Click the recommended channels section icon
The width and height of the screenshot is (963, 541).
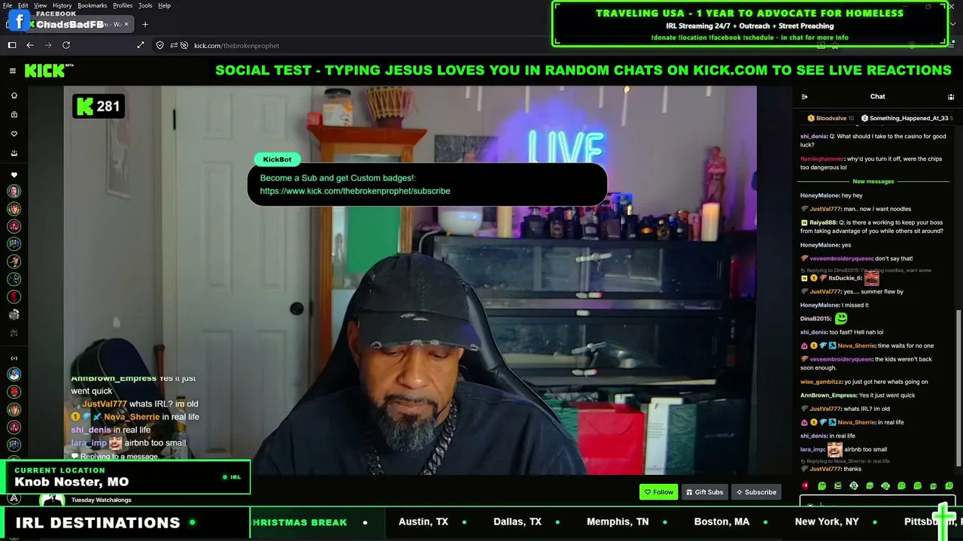pyautogui.click(x=14, y=358)
